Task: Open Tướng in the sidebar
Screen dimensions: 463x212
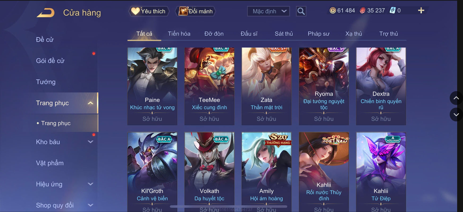Action: (x=46, y=82)
